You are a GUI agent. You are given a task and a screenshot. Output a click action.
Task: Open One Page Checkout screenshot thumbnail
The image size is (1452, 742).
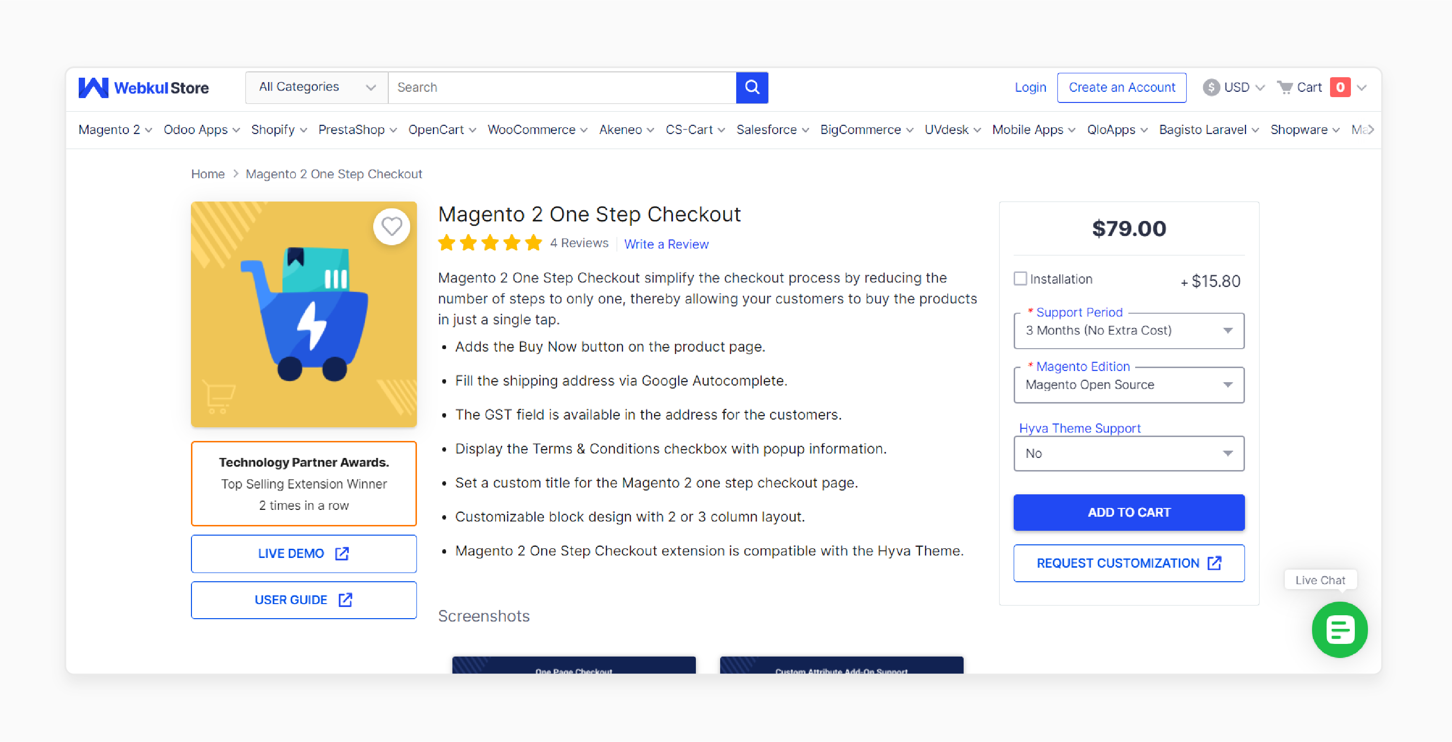coord(573,665)
